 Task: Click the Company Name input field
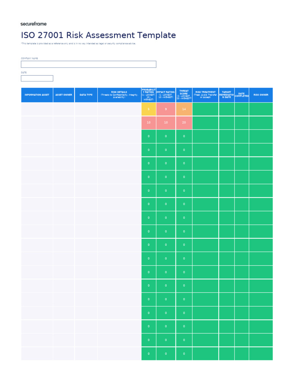88,64
